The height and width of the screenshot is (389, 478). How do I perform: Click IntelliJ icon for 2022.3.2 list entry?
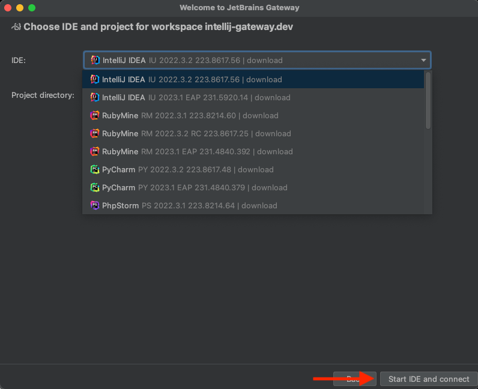[95, 79]
